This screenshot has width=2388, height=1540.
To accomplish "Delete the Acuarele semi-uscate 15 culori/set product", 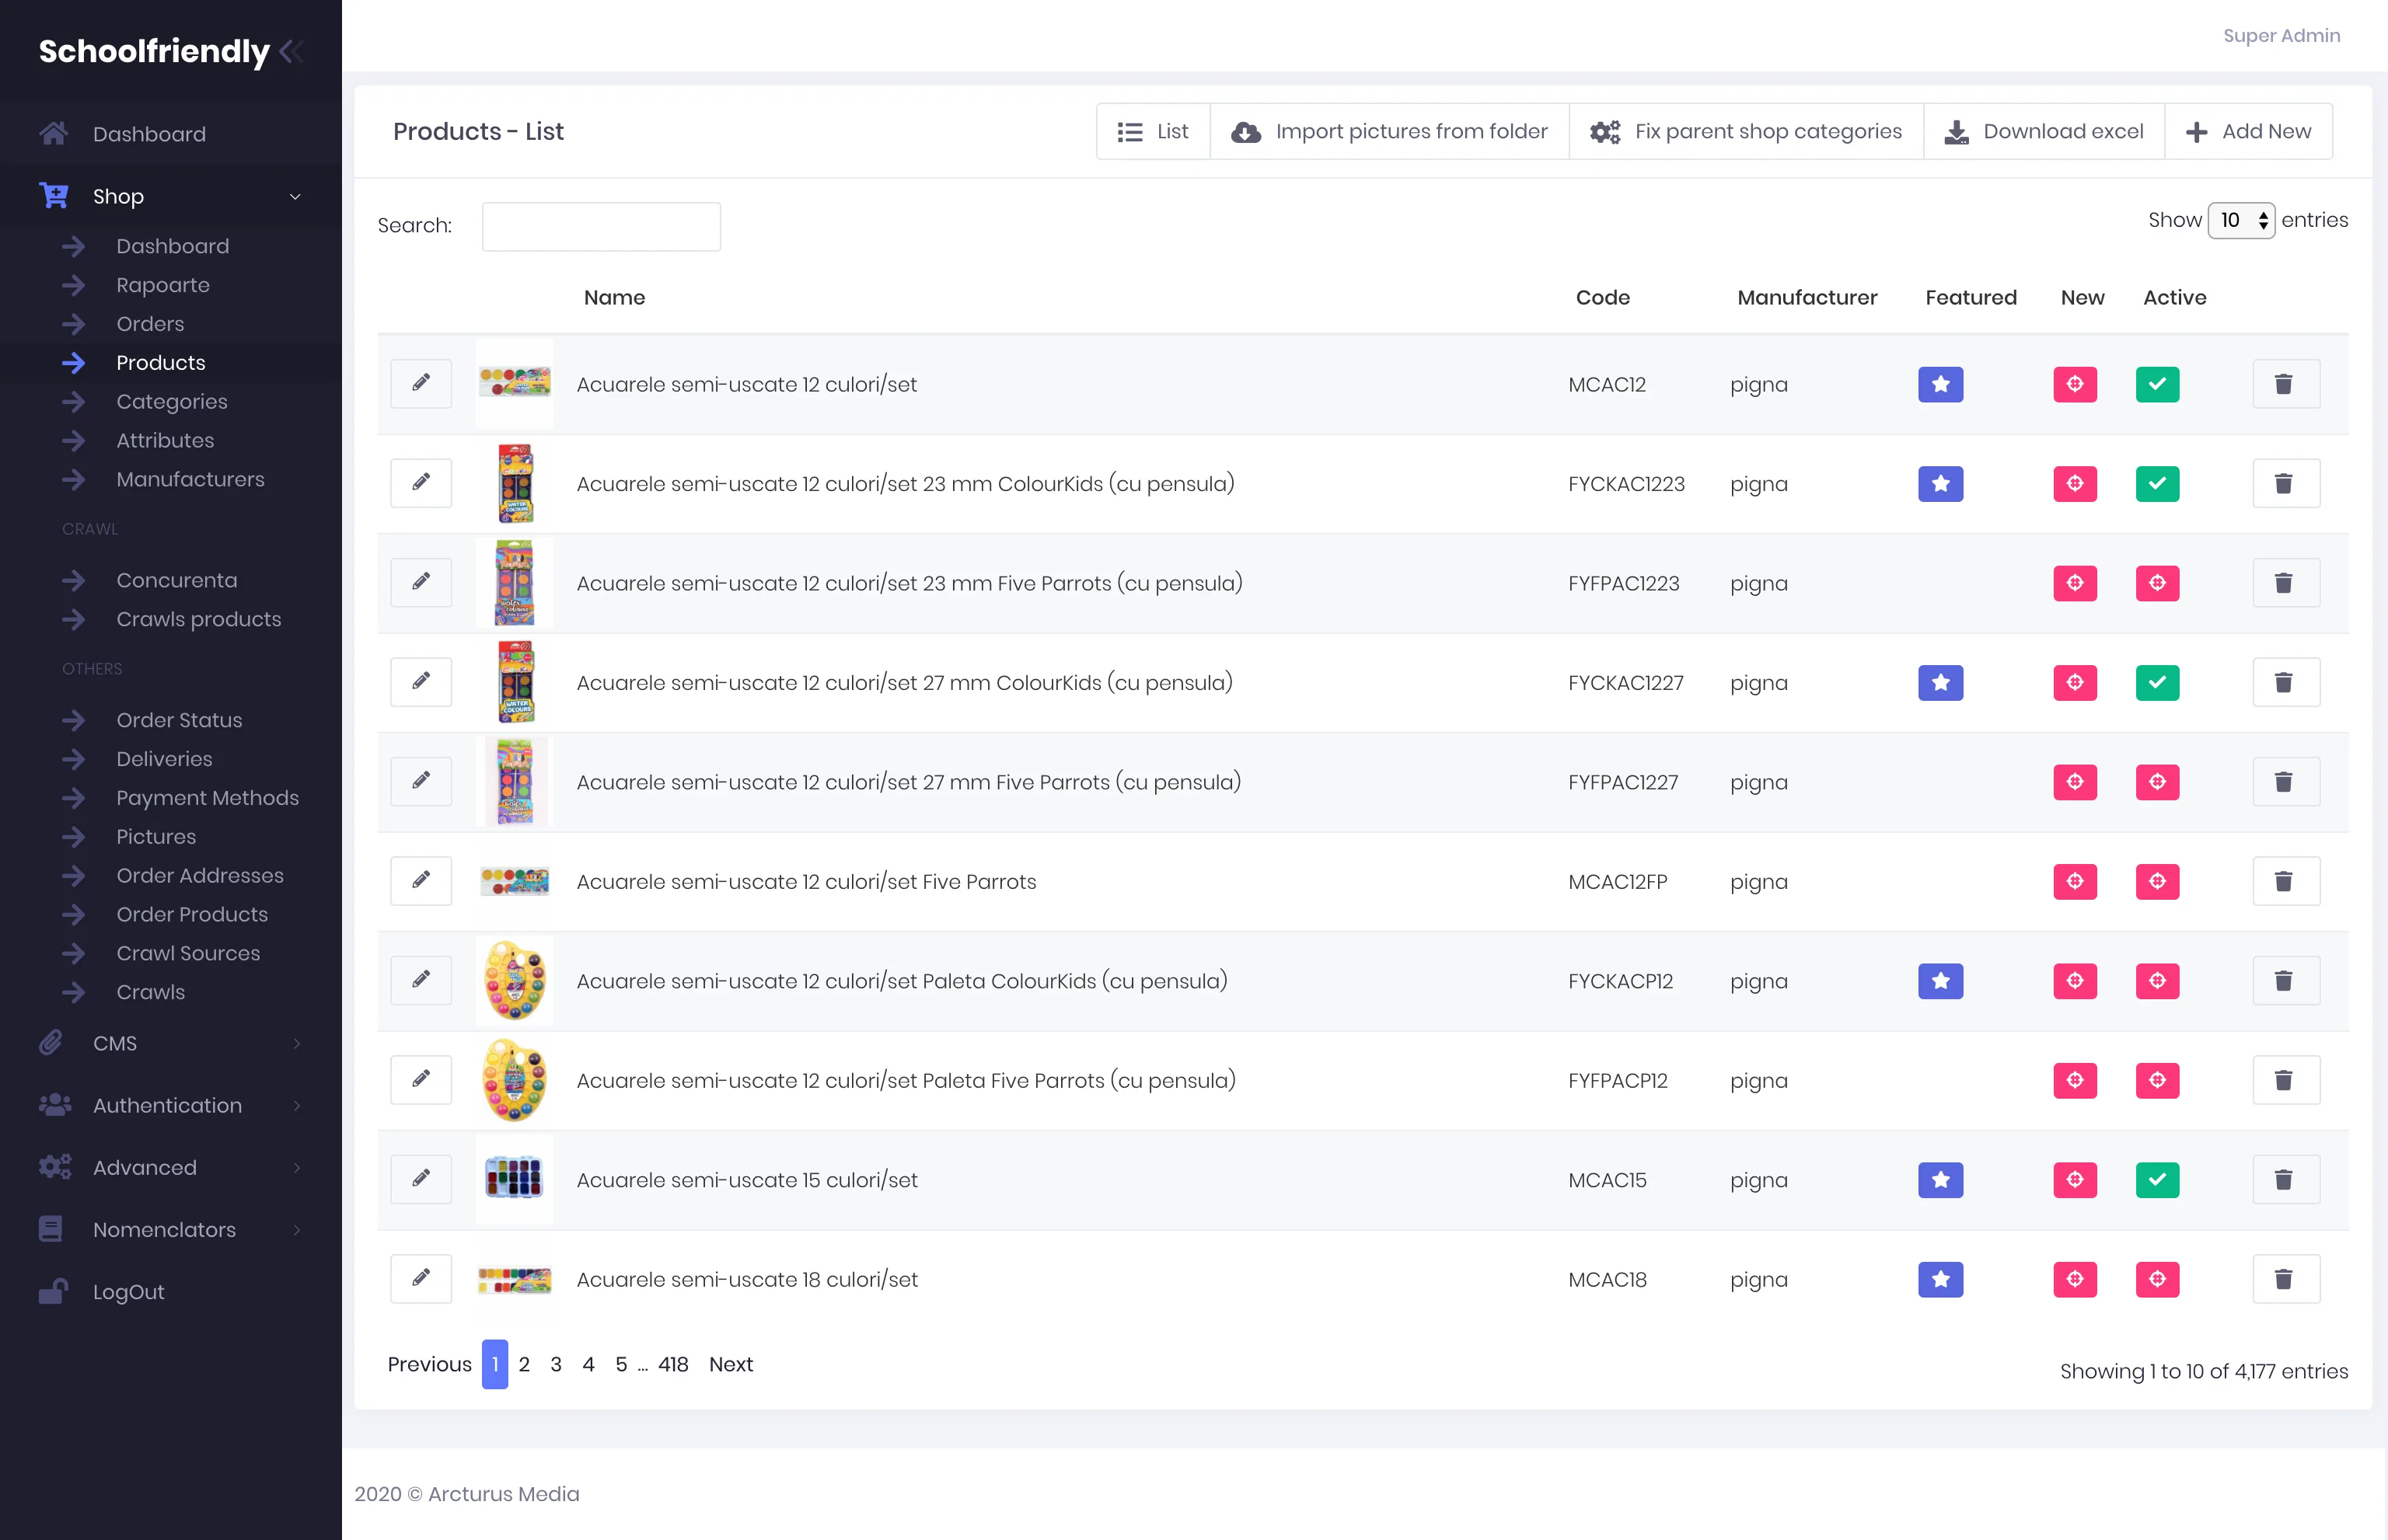I will [2284, 1180].
